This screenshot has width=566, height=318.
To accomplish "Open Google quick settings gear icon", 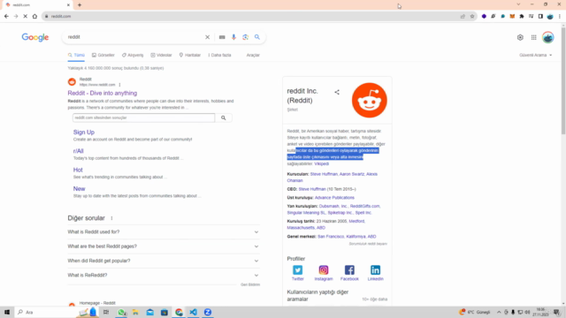I will pos(520,37).
